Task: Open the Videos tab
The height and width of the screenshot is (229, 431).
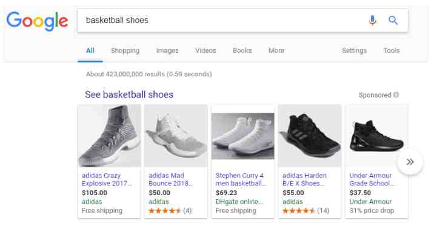Action: click(x=205, y=50)
